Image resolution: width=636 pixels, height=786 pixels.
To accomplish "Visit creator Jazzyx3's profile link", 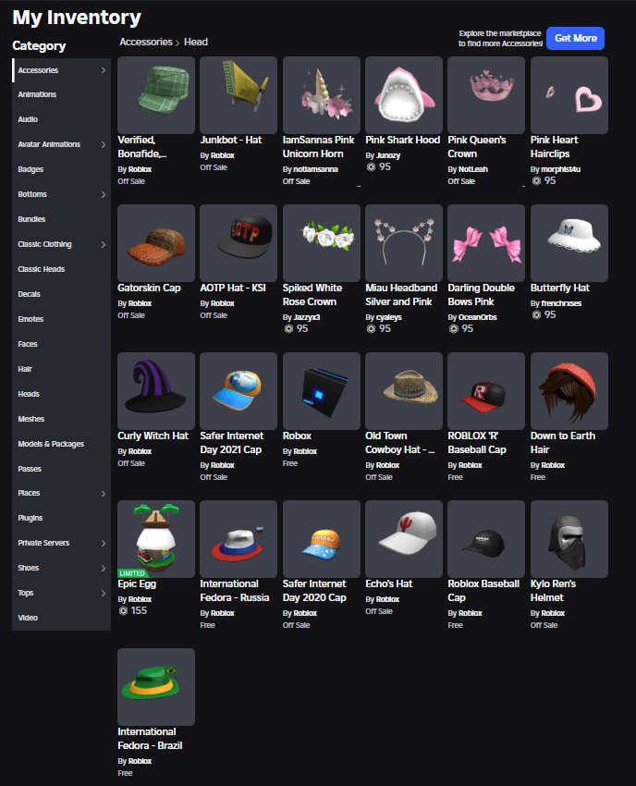I will click(x=307, y=317).
